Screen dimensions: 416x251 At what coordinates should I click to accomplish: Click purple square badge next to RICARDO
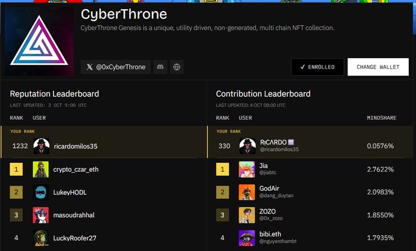pos(291,143)
